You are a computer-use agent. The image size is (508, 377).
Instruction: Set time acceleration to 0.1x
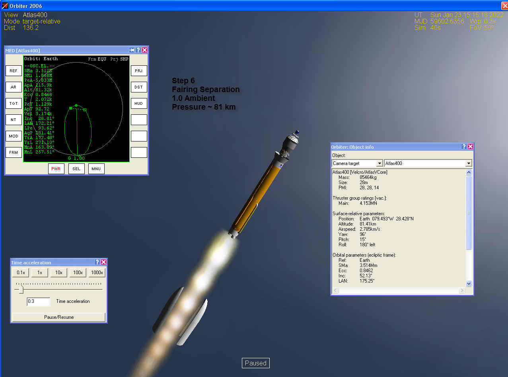click(x=21, y=273)
